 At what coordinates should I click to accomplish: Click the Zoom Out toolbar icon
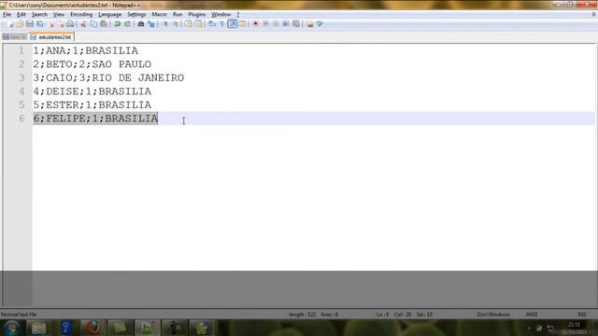tap(175, 24)
